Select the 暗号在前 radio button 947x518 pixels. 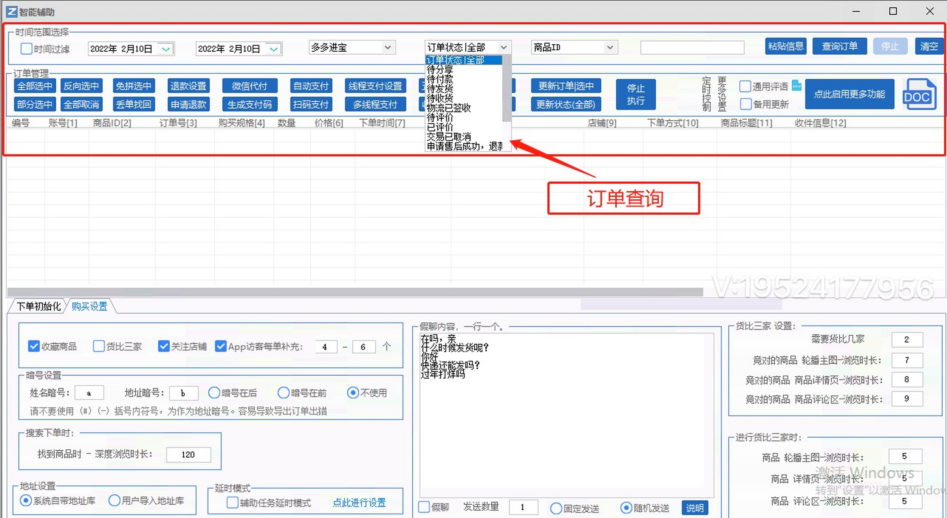pos(284,393)
